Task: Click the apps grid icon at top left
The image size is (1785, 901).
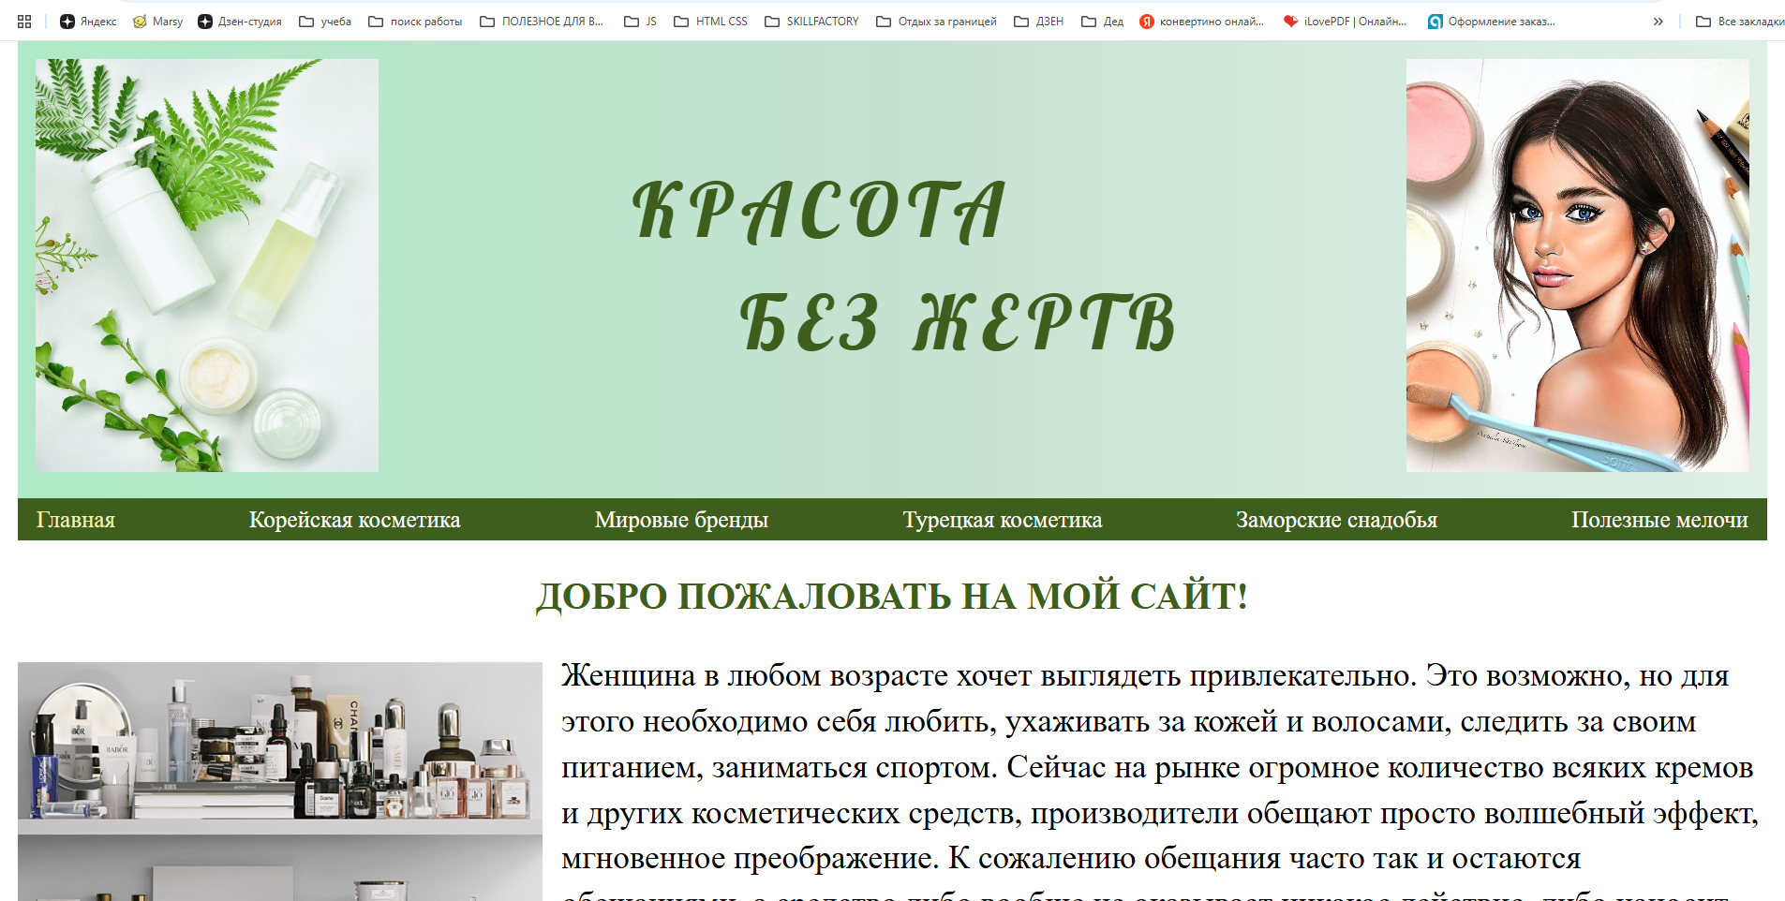Action: [x=23, y=21]
